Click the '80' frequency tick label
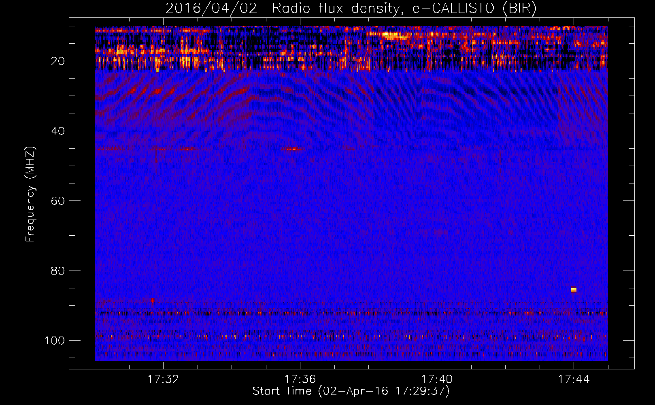The width and height of the screenshot is (655, 405). [x=58, y=271]
